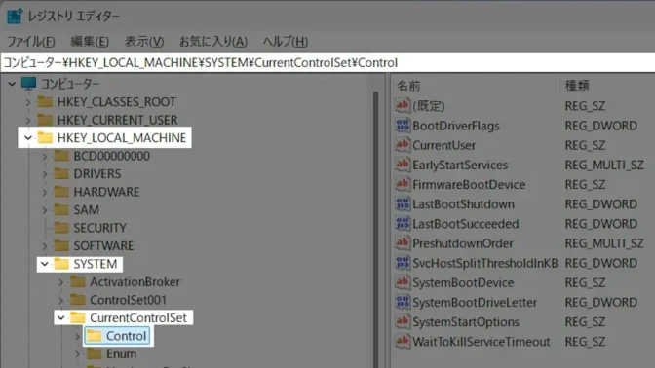This screenshot has height=368, width=655.
Task: Click the FirmwareBootDevice value icon
Action: [403, 184]
